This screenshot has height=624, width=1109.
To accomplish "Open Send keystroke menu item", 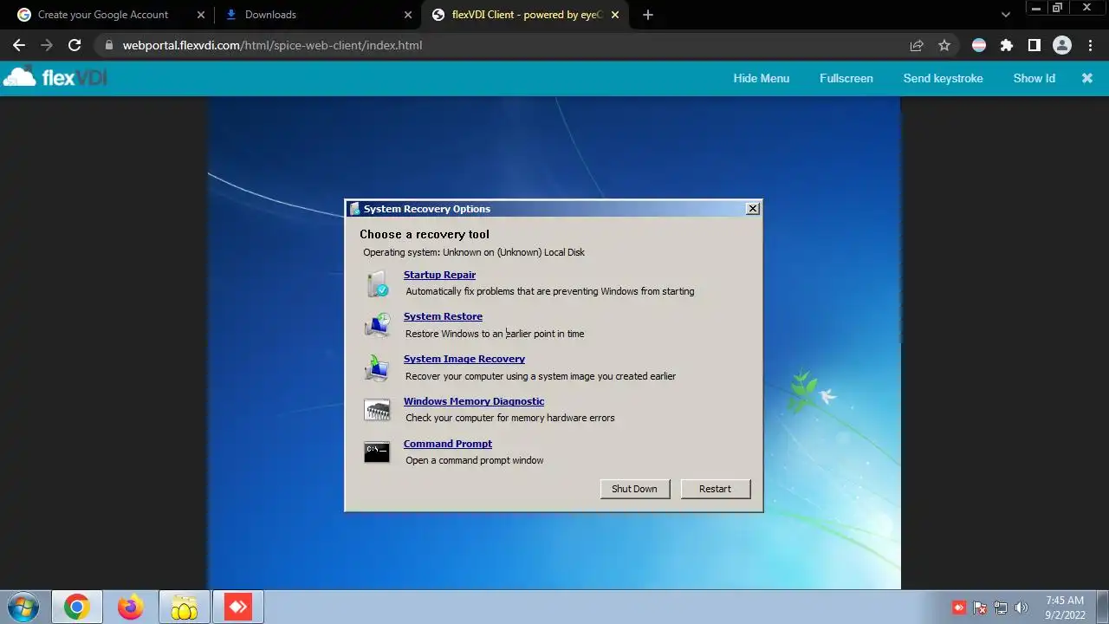I will [944, 78].
